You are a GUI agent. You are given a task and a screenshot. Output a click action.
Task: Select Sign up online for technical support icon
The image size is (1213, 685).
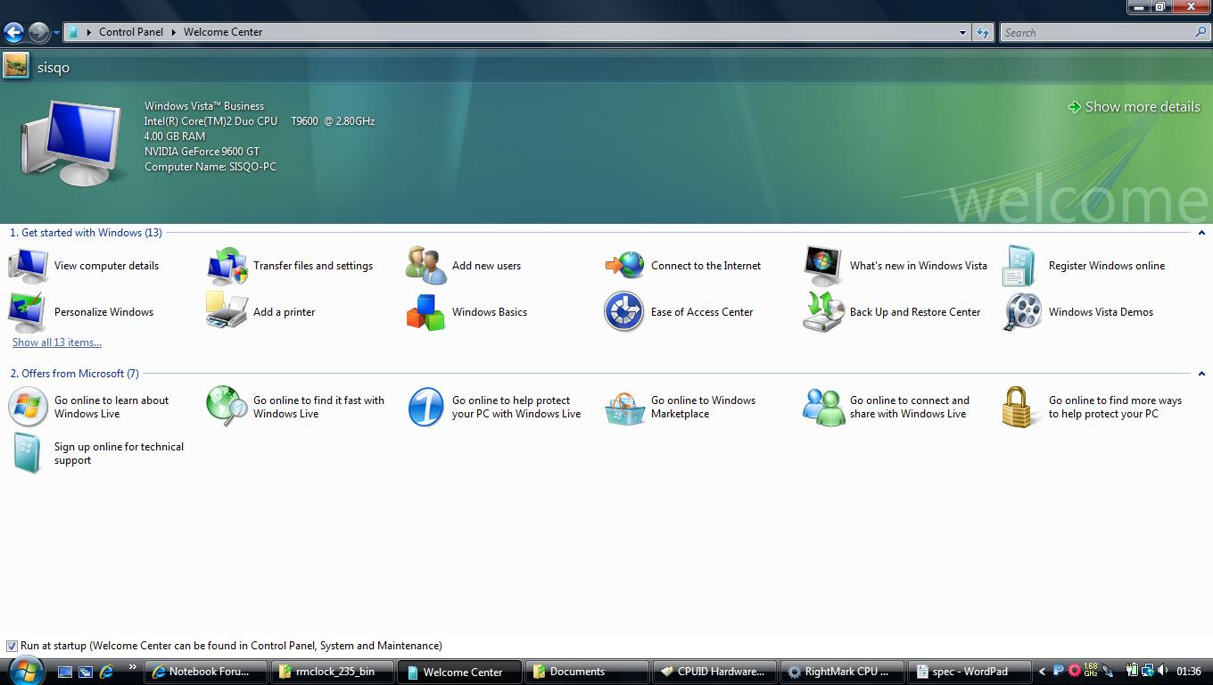(27, 453)
